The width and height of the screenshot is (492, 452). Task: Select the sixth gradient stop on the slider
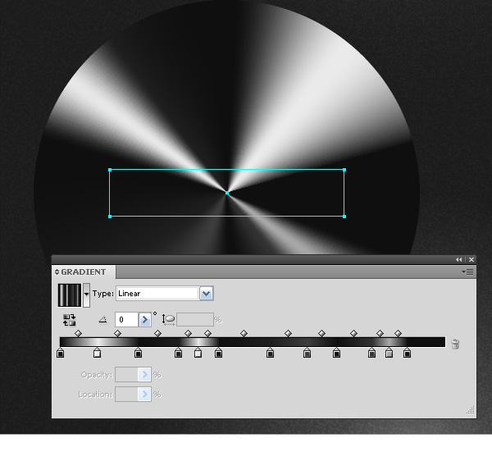[x=219, y=353]
